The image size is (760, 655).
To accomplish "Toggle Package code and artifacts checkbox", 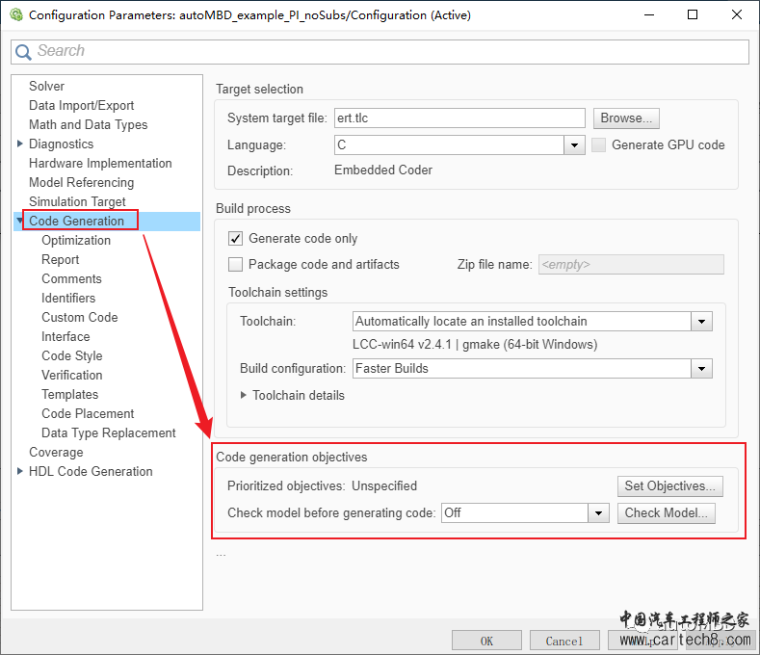I will pos(235,264).
